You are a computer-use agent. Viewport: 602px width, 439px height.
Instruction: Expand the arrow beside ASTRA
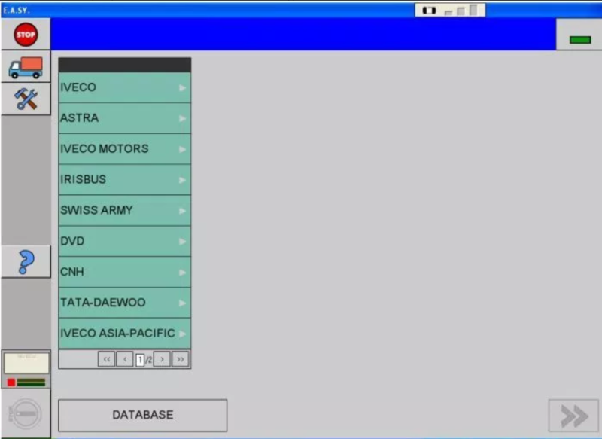pos(182,119)
